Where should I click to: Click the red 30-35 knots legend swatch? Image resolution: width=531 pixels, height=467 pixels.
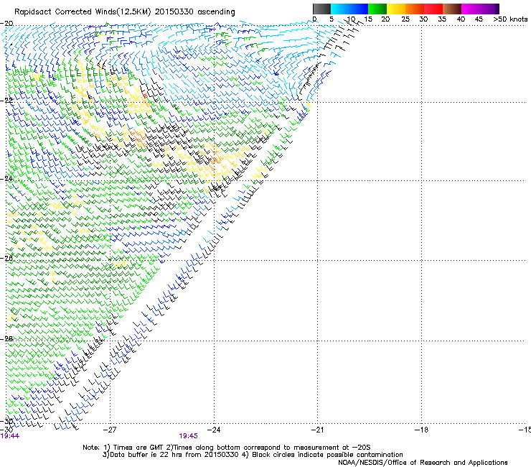point(433,9)
